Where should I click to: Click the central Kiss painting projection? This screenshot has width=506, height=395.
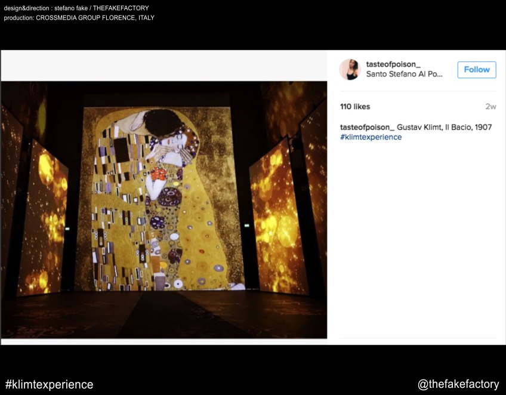(x=162, y=197)
